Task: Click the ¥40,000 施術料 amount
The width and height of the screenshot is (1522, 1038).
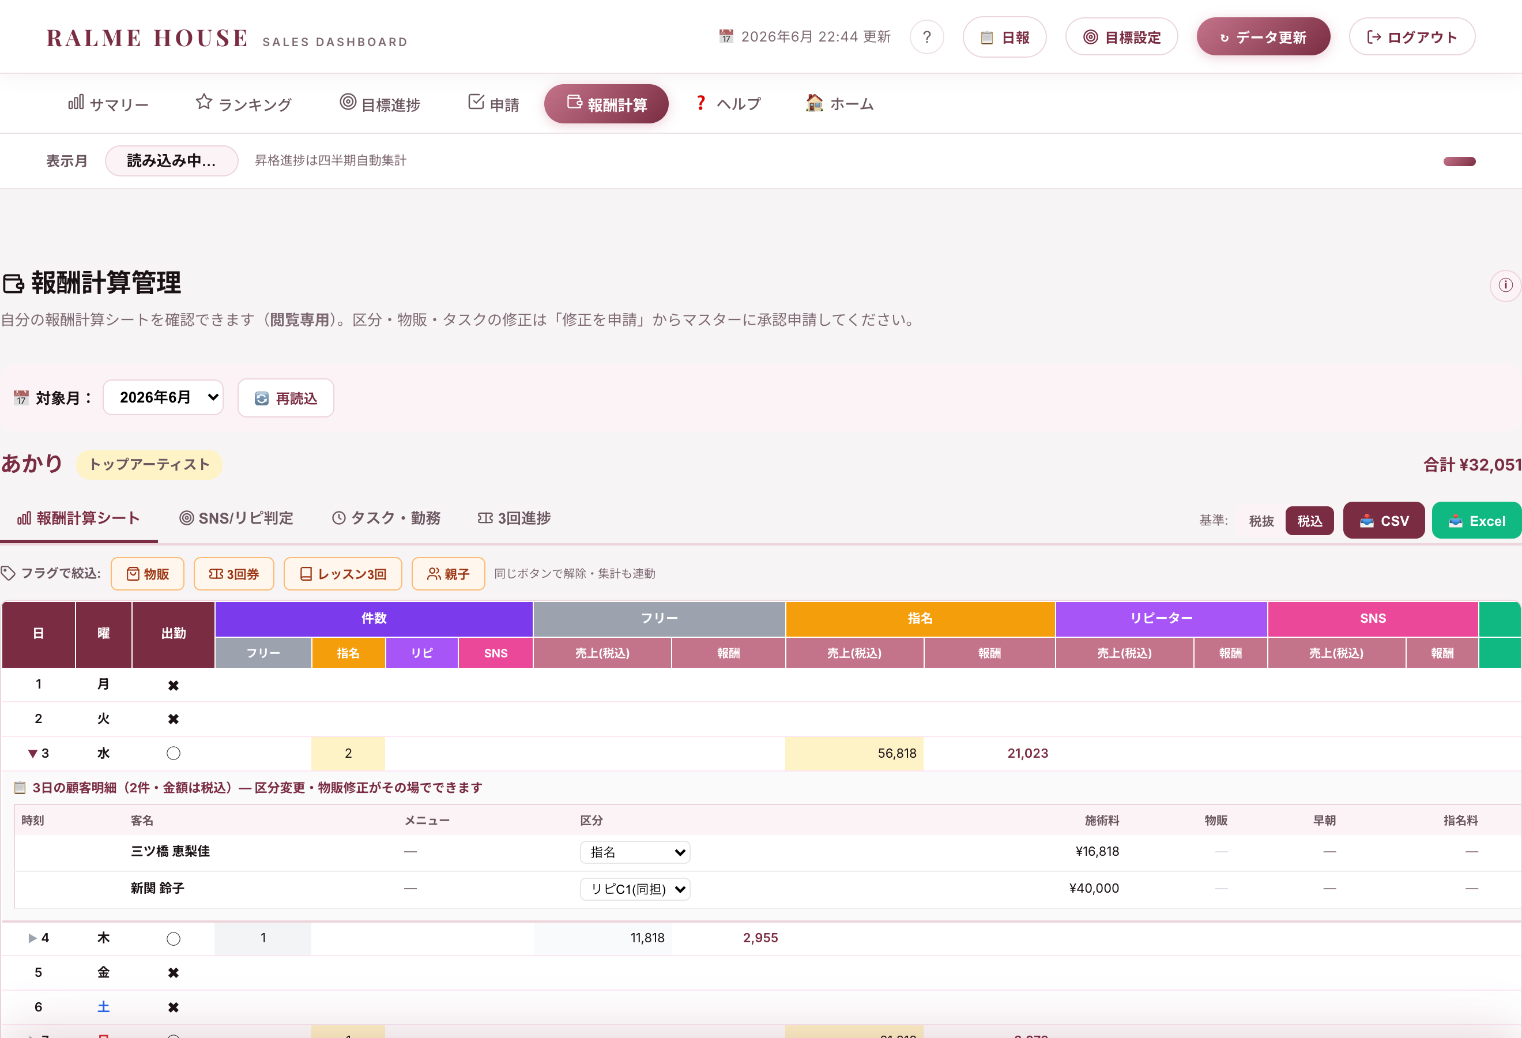Action: (x=1094, y=889)
